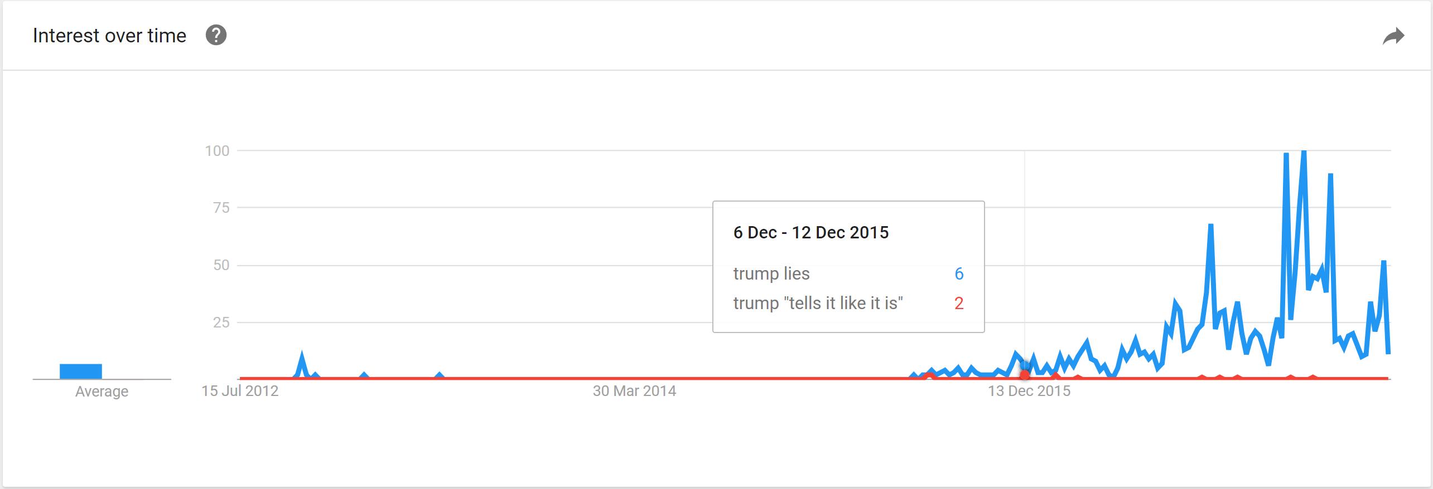Click the 13 Dec 2015 axis label

click(x=1029, y=391)
